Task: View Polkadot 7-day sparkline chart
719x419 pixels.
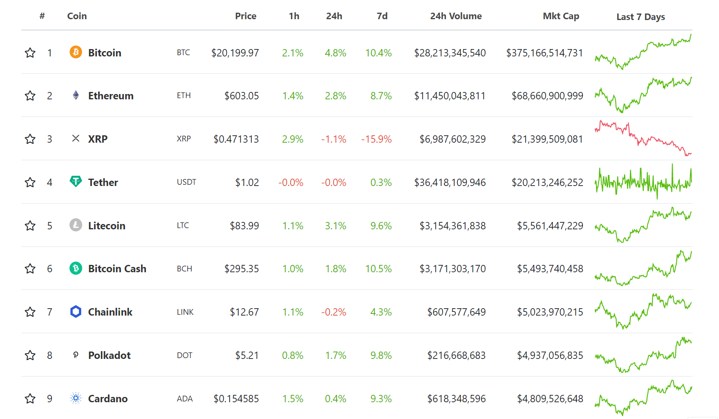Action: (x=643, y=354)
